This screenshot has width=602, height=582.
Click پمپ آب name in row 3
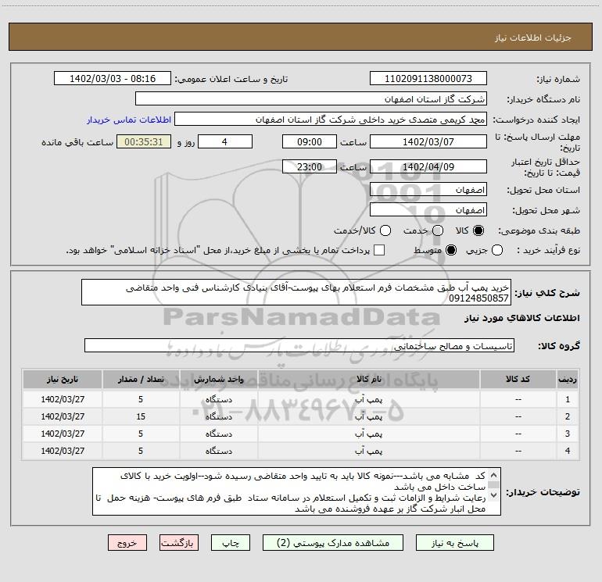pos(368,434)
